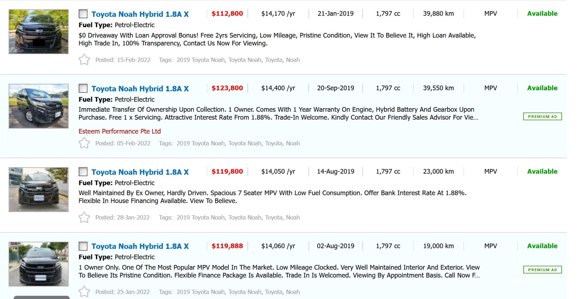
Task: Open the car thumbnail of the $119,800 listing
Action: point(38,190)
